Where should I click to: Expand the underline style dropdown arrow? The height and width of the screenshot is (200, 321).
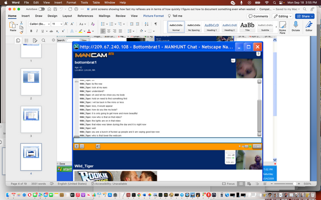point(47,31)
